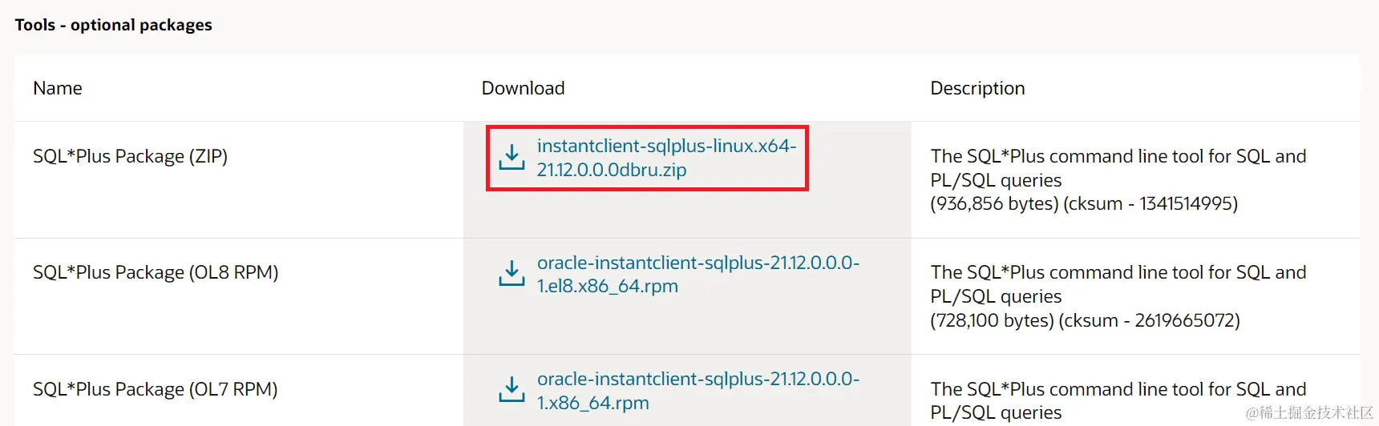Click the (728,100 bytes) size text
Viewport: 1379px width, 426px height.
click(x=992, y=320)
